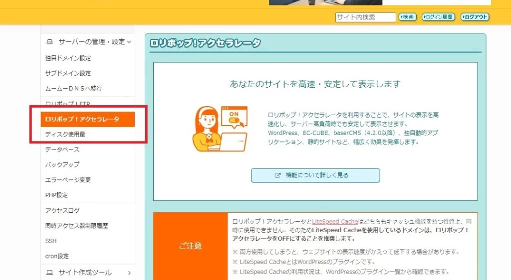The image size is (511, 280).
Task: Click the ログアウト button
Action: click(475, 17)
